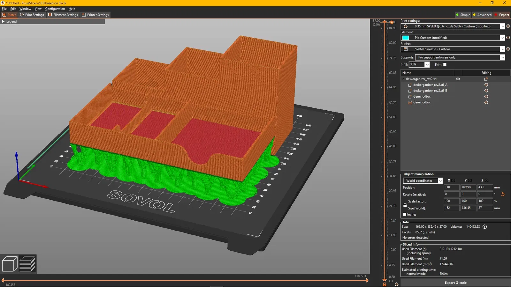The width and height of the screenshot is (511, 287).
Task: Open the Filament preset dropdown
Action: coord(502,38)
